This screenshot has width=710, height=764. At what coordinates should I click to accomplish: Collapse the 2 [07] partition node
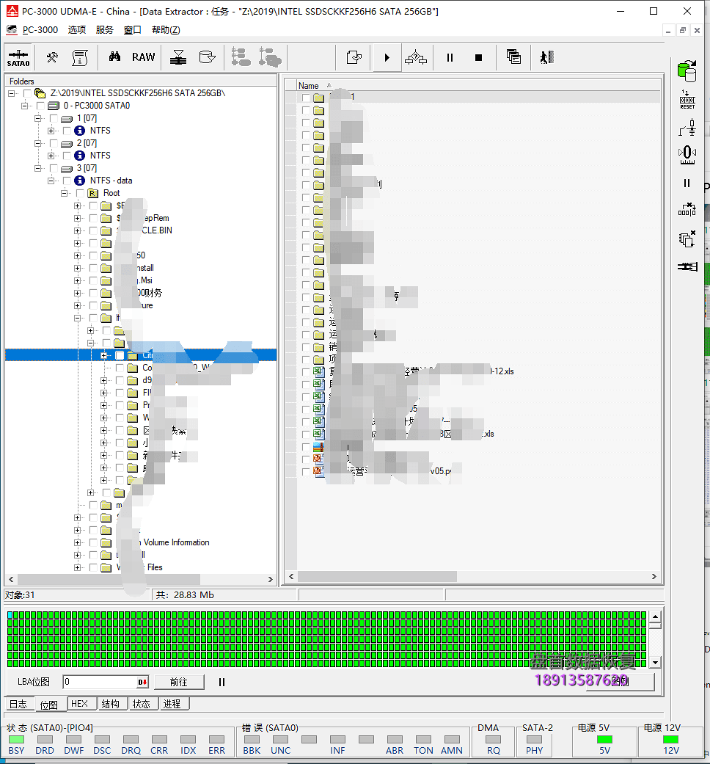pyautogui.click(x=37, y=143)
